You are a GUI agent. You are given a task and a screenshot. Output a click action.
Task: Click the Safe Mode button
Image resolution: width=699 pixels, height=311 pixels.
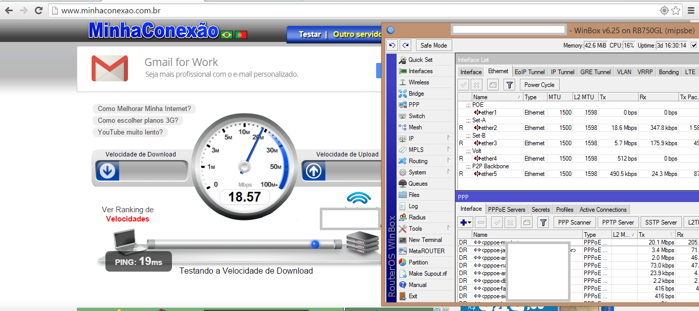(x=434, y=45)
